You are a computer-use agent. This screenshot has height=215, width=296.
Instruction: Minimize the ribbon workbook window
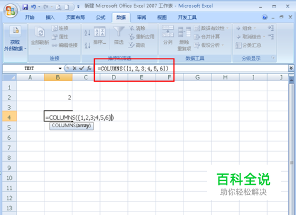[273, 18]
